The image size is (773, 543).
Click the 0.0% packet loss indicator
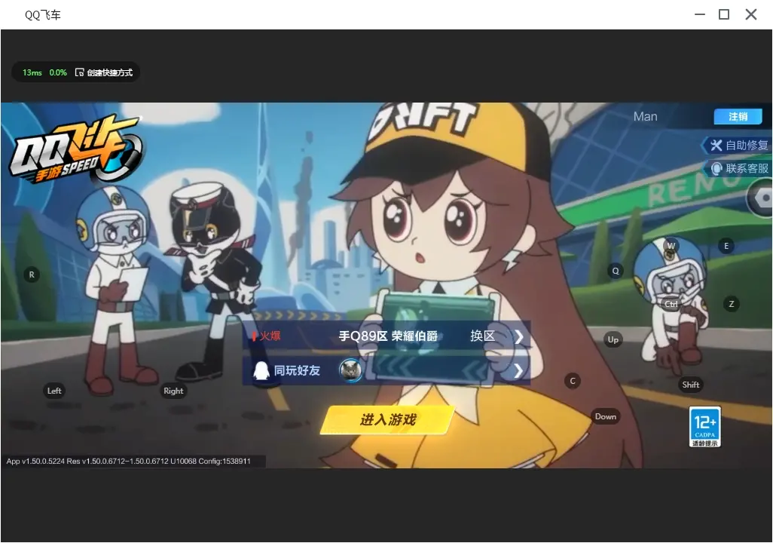pyautogui.click(x=58, y=72)
